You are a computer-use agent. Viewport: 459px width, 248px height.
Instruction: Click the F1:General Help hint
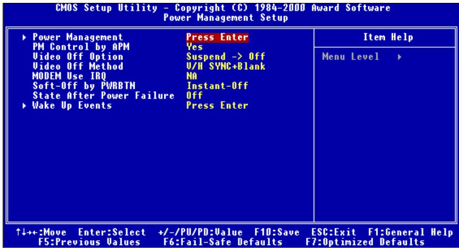point(411,232)
